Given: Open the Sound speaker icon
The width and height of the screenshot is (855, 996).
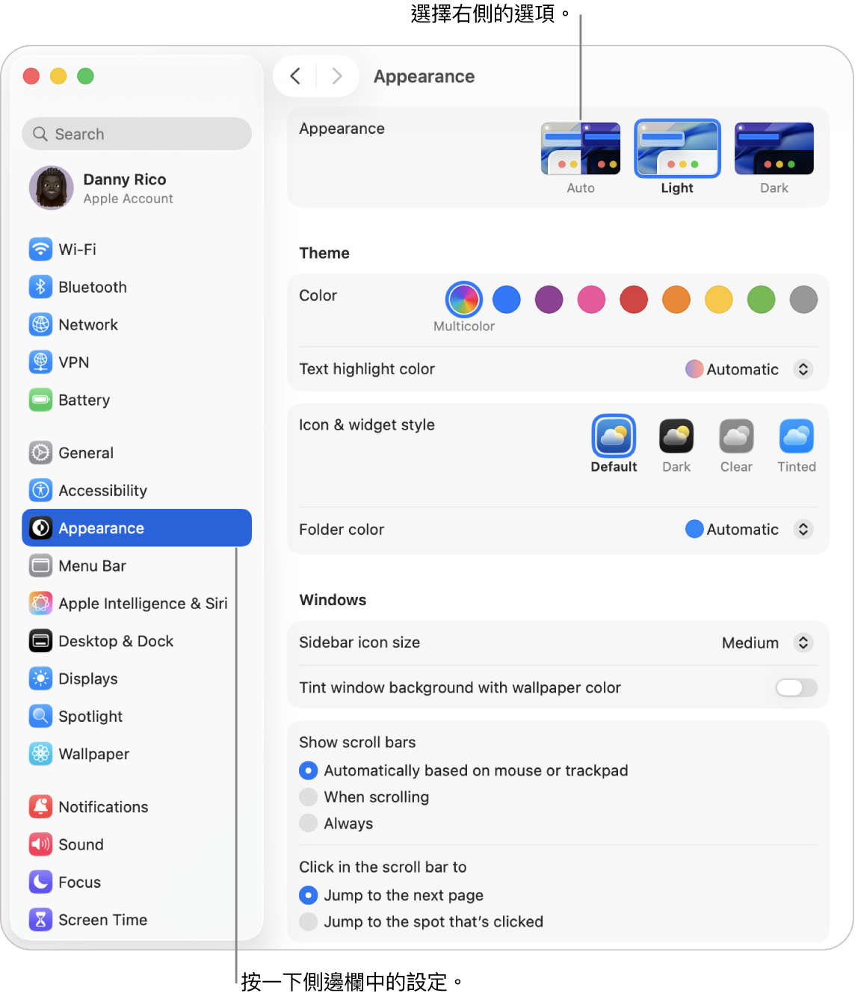Looking at the screenshot, I should point(40,844).
